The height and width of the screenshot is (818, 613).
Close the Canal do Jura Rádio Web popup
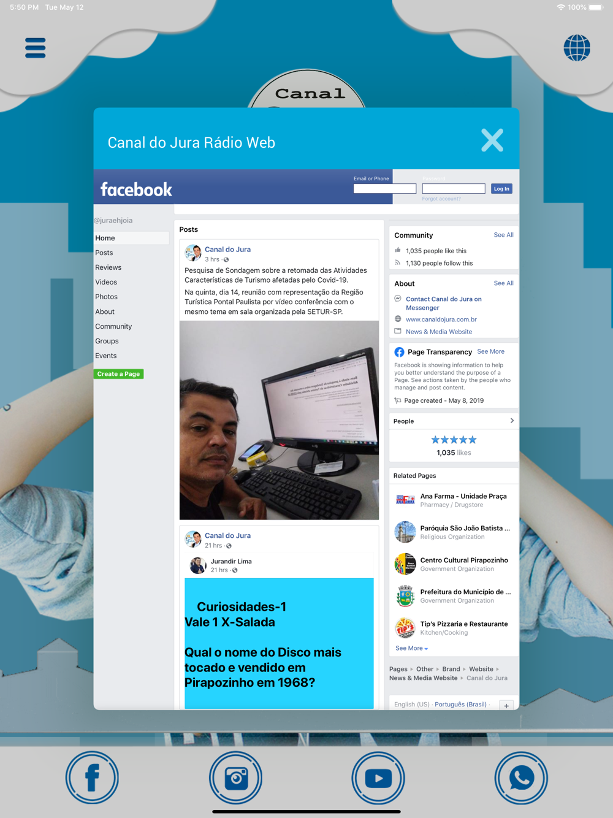[492, 140]
